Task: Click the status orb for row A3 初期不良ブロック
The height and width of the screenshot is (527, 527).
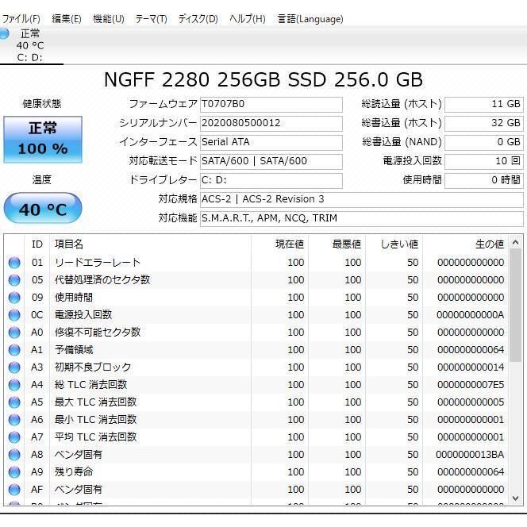Action: [x=14, y=367]
